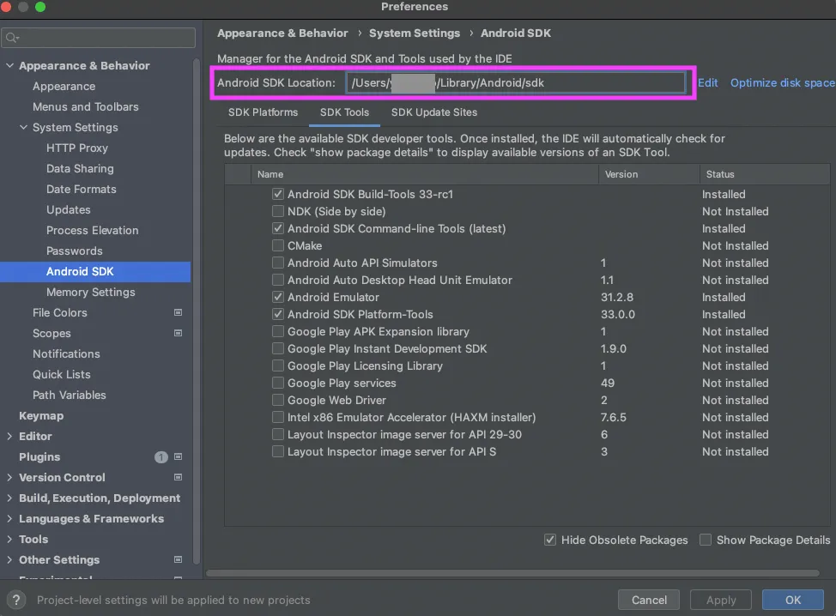The image size is (836, 616).
Task: Click the search magnifier icon in settings search
Action: (x=12, y=38)
